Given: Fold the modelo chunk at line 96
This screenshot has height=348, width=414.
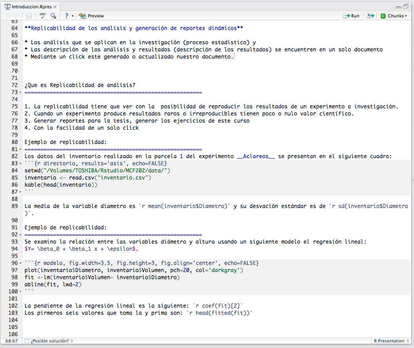Looking at the screenshot, I should [x=20, y=263].
